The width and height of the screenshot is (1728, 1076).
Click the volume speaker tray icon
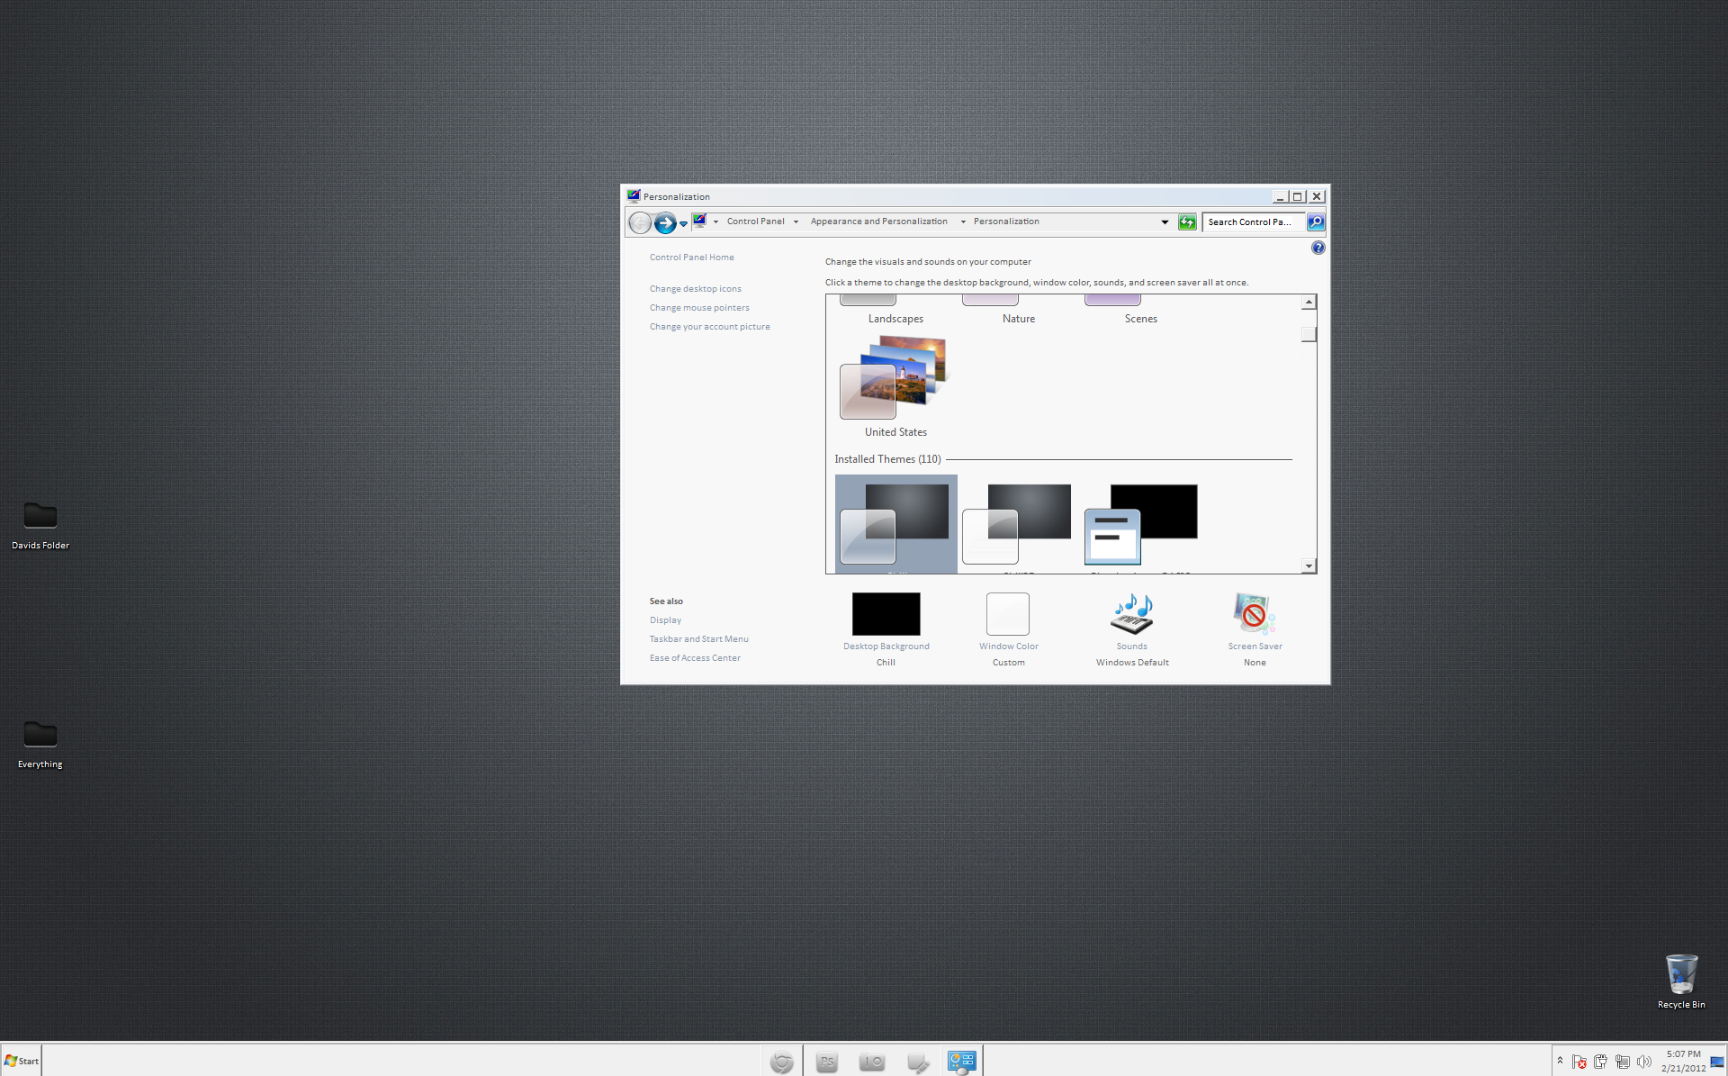[x=1644, y=1062]
